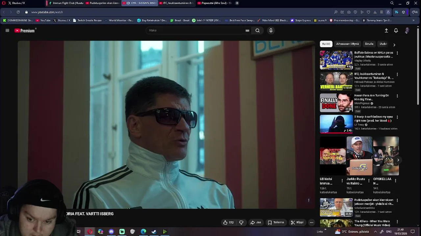Open the options menu for the Jarkko Ruutu Shorts
This screenshot has height=236, width=421.
(369, 181)
